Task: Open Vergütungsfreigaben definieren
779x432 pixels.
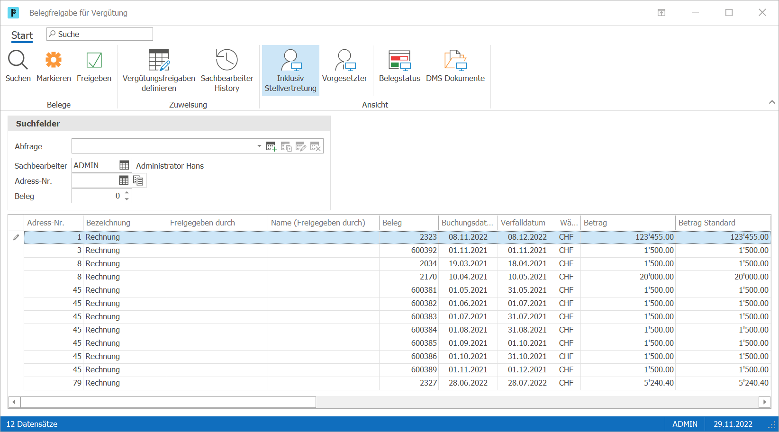Action: click(x=159, y=71)
